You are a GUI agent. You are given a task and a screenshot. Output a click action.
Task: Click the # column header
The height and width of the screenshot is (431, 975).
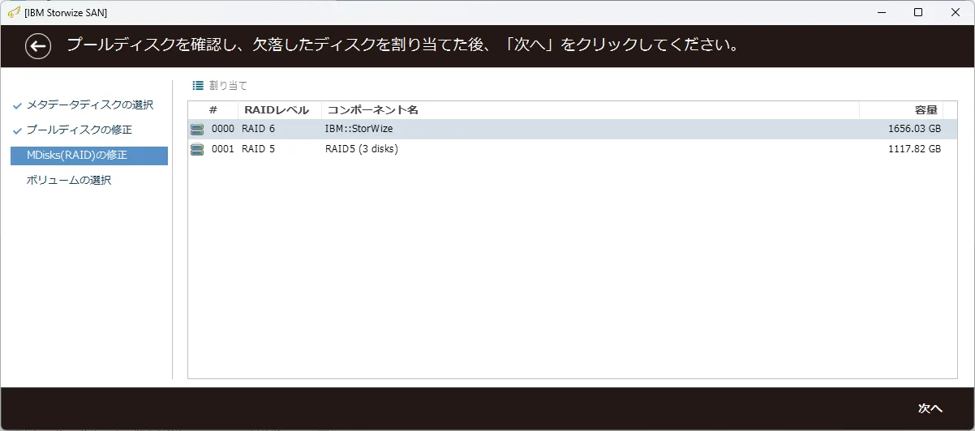(213, 110)
